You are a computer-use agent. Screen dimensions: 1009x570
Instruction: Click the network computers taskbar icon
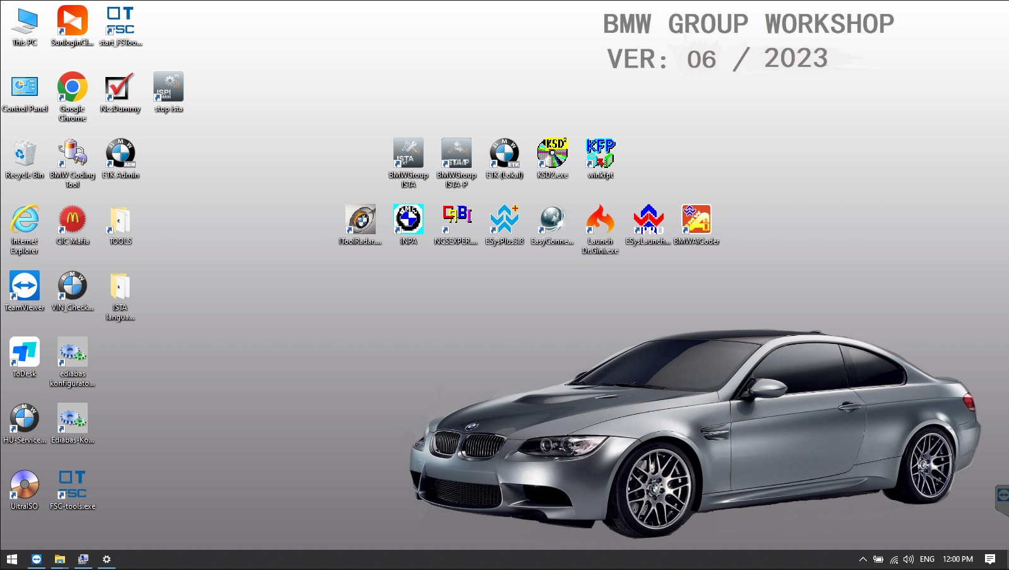pos(83,559)
